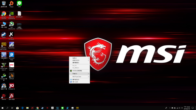
Task: Open the Action Center notification icon
Action: coord(193,108)
